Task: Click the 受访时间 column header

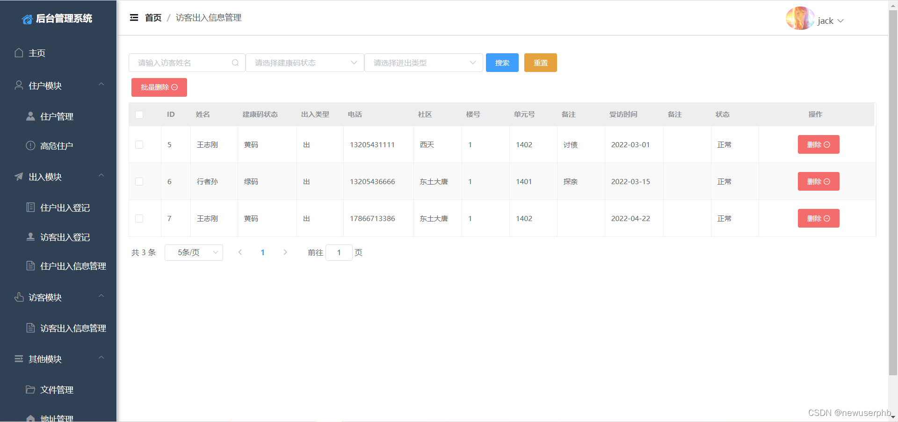Action: point(623,114)
